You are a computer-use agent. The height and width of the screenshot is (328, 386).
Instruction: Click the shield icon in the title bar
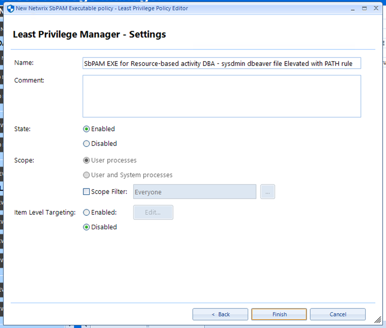pos(11,8)
